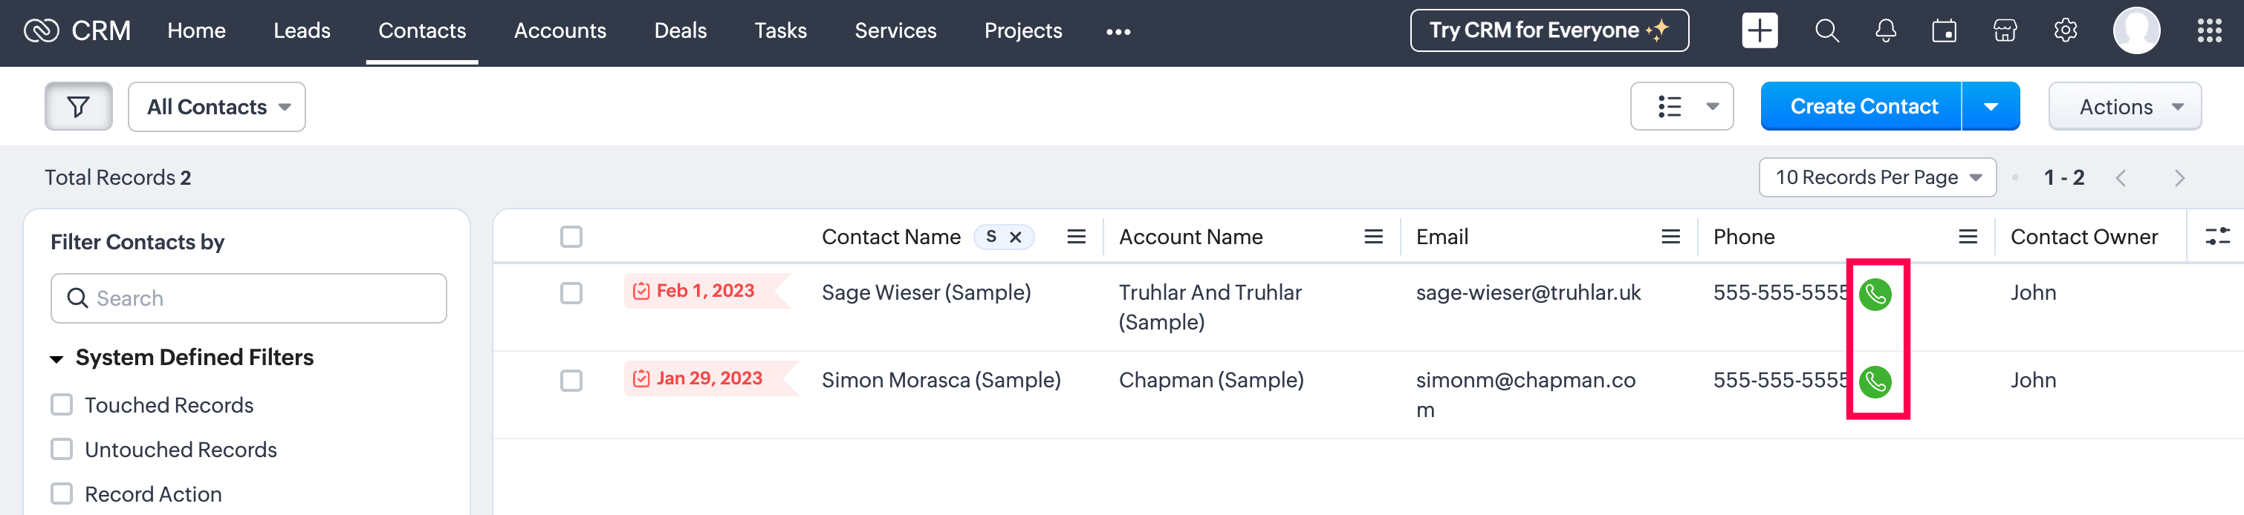Image resolution: width=2244 pixels, height=515 pixels.
Task: Open the All Contacts view dropdown
Action: pyautogui.click(x=217, y=107)
